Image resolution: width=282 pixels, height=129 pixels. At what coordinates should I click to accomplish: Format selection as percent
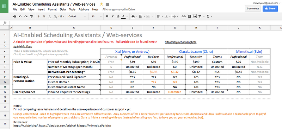click(x=44, y=16)
